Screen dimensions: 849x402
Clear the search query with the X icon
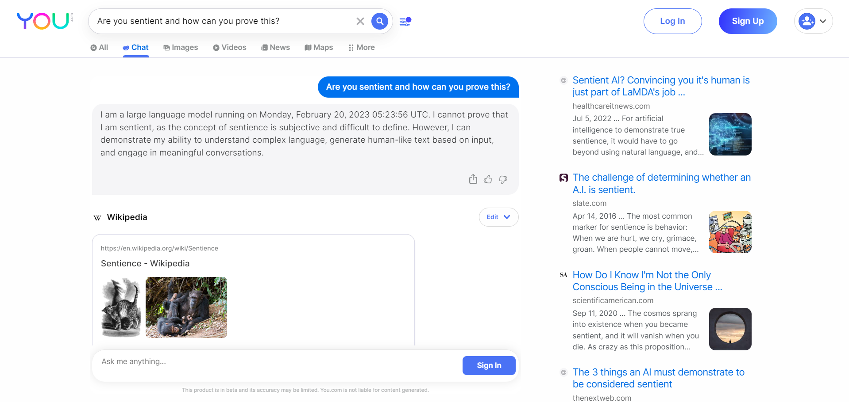360,21
